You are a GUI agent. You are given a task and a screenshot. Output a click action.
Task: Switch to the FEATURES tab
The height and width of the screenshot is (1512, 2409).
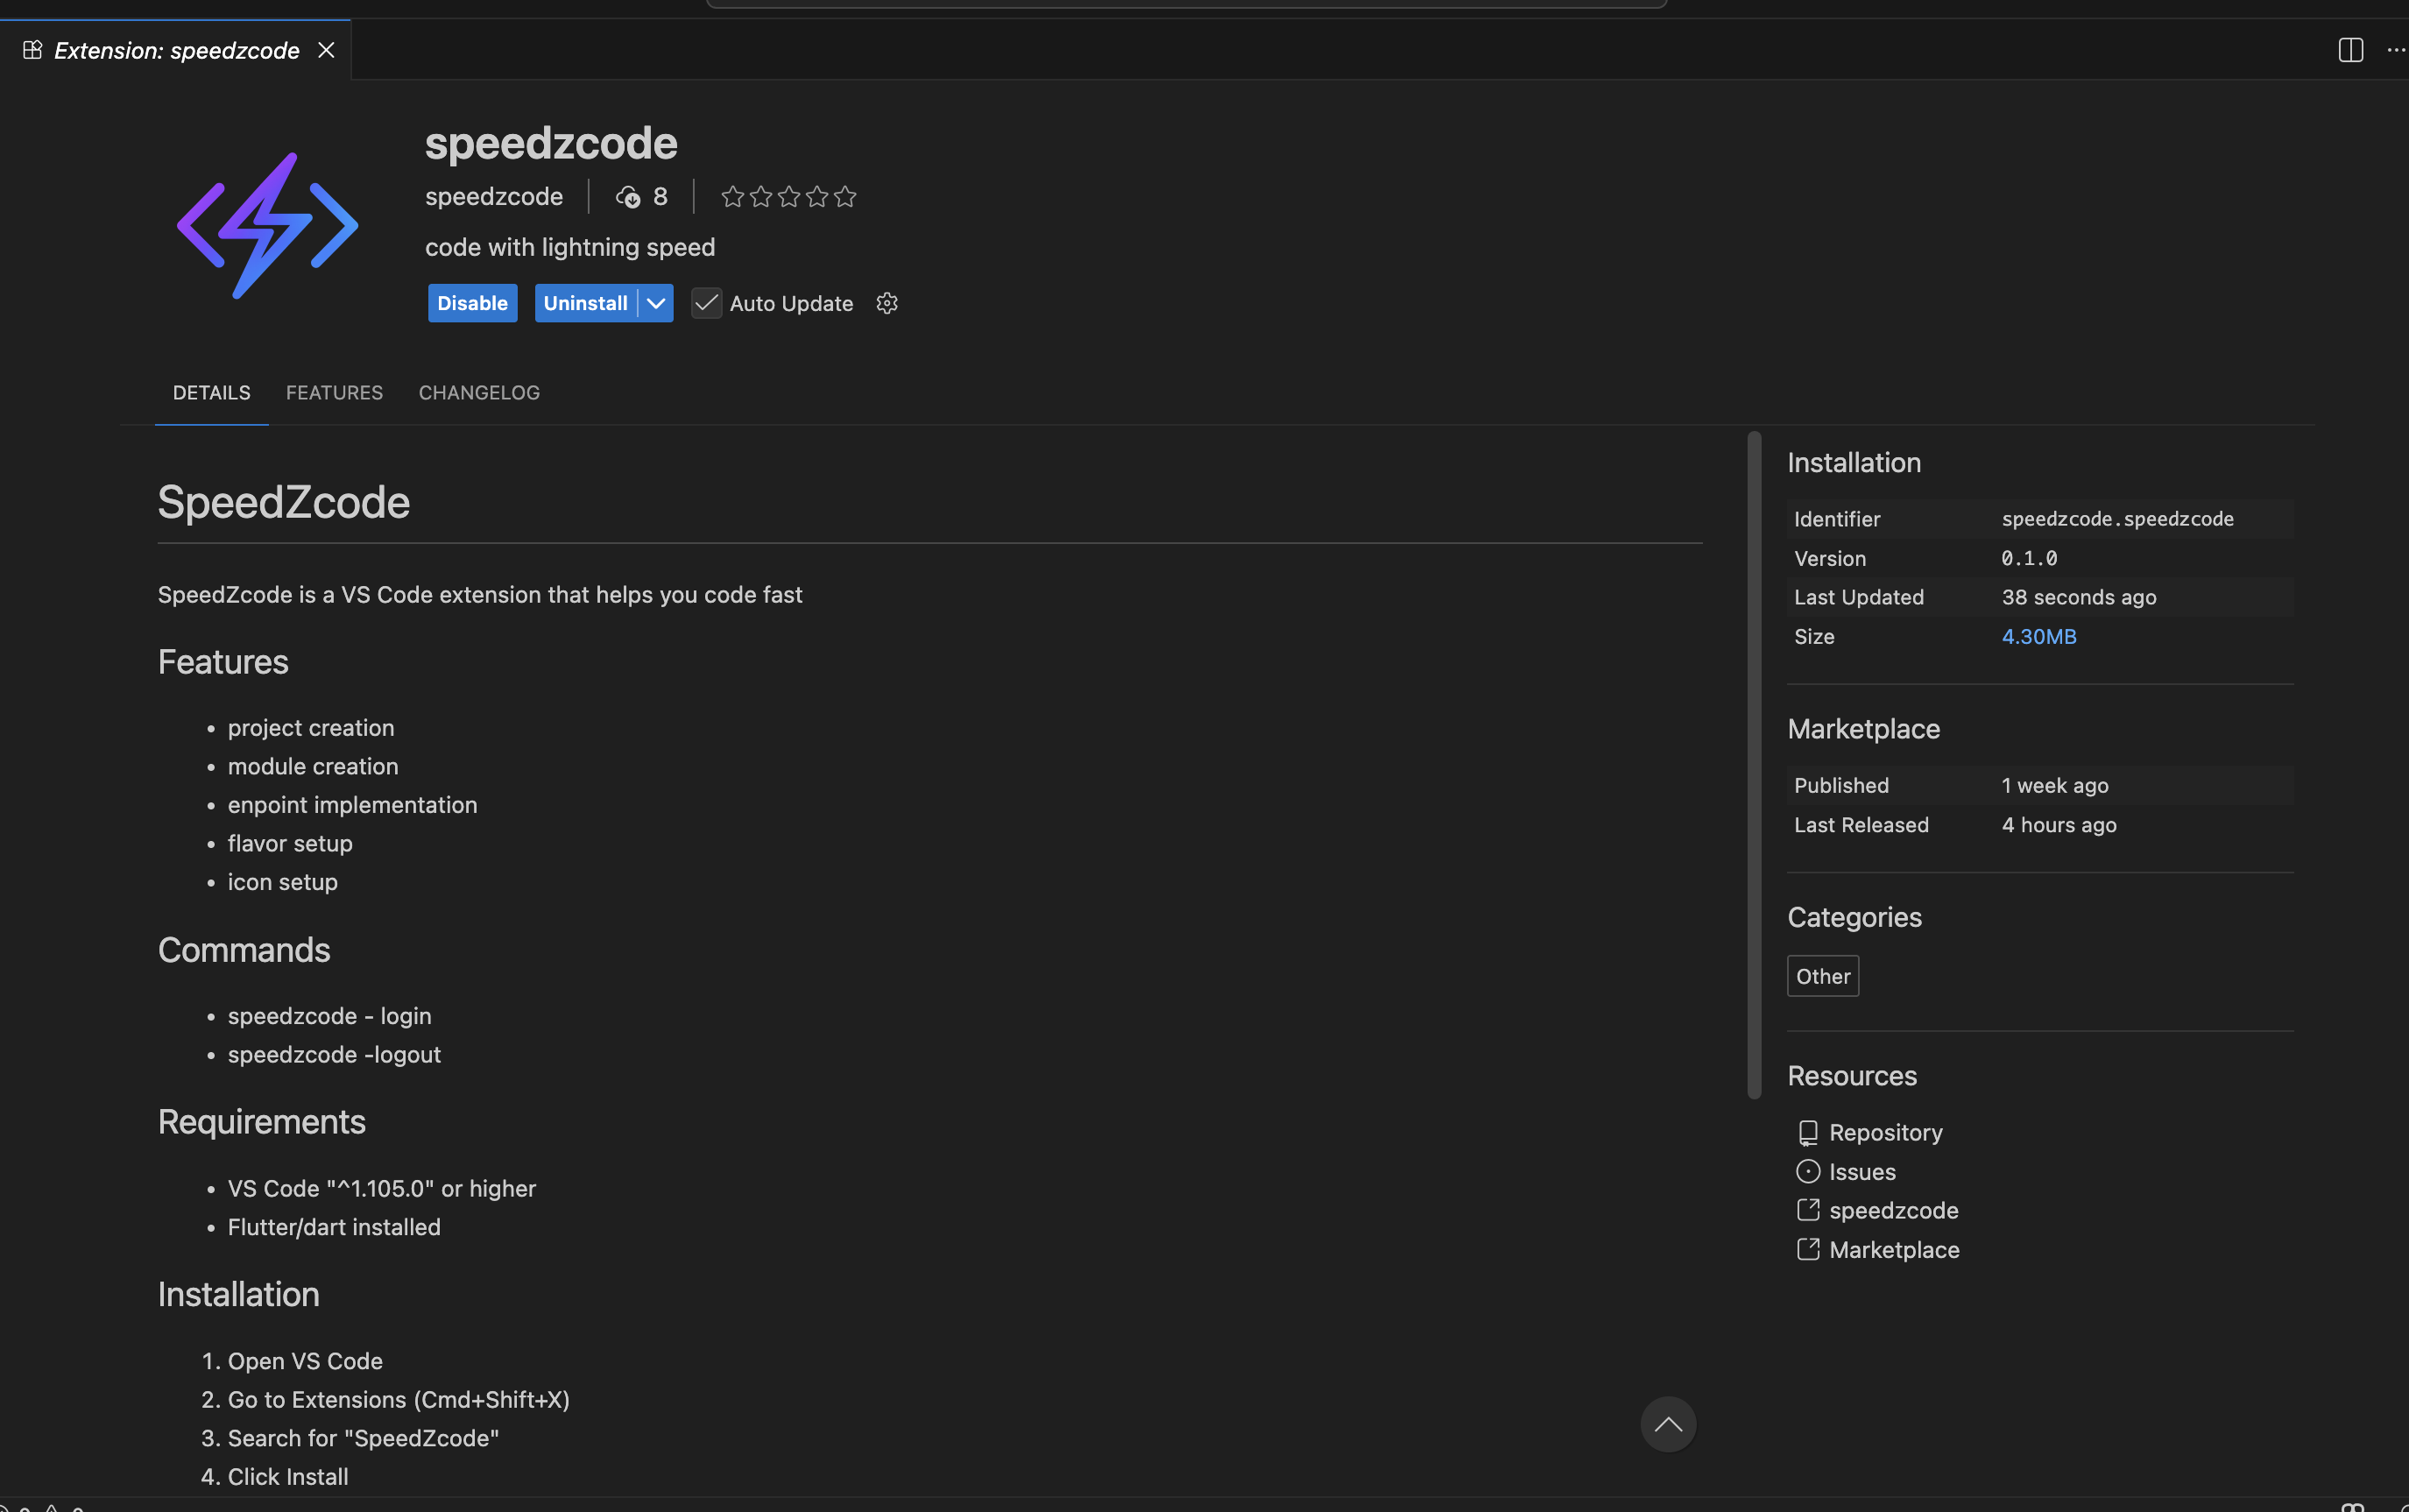[334, 392]
